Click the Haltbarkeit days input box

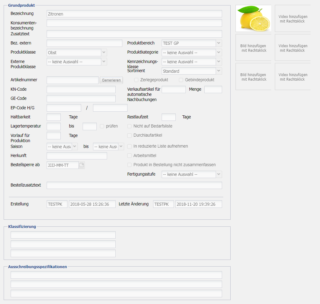point(54,117)
